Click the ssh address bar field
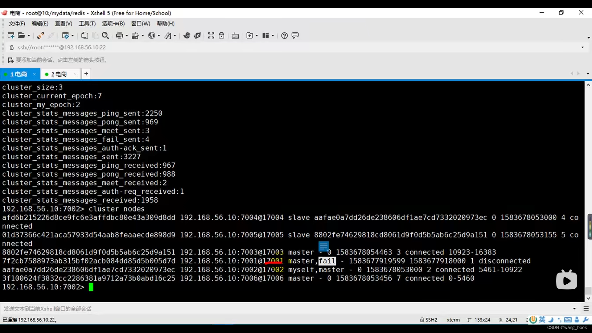The width and height of the screenshot is (592, 333). 296,47
